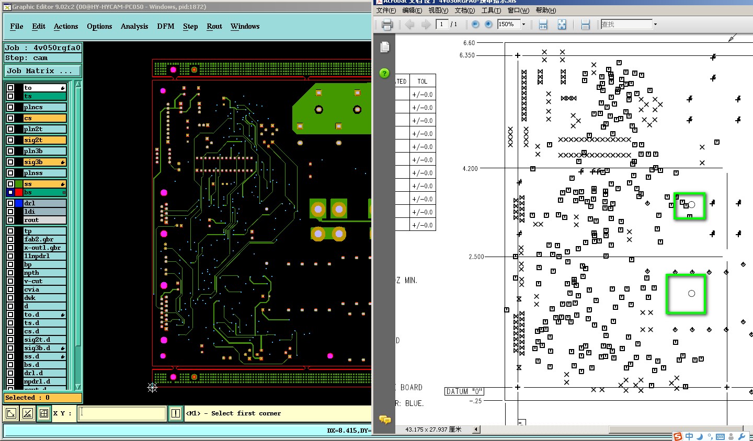753x441 pixels.
Task: Click the Acrobat page number field
Action: (x=442, y=24)
